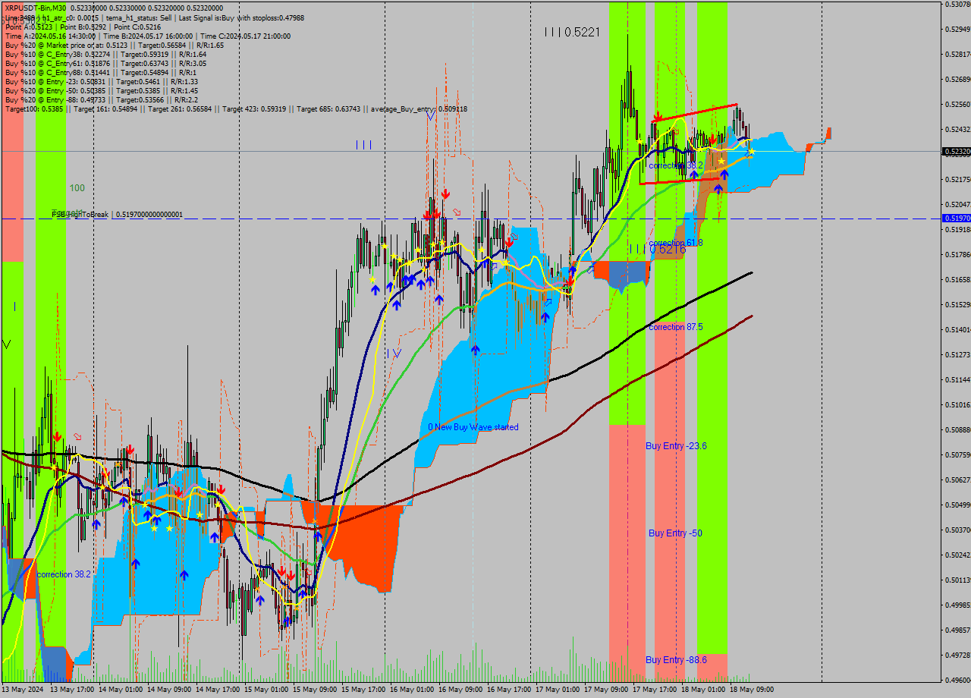Click the 'Buy %10 @ C_Entry88' line
971x698 pixels.
(x=101, y=72)
